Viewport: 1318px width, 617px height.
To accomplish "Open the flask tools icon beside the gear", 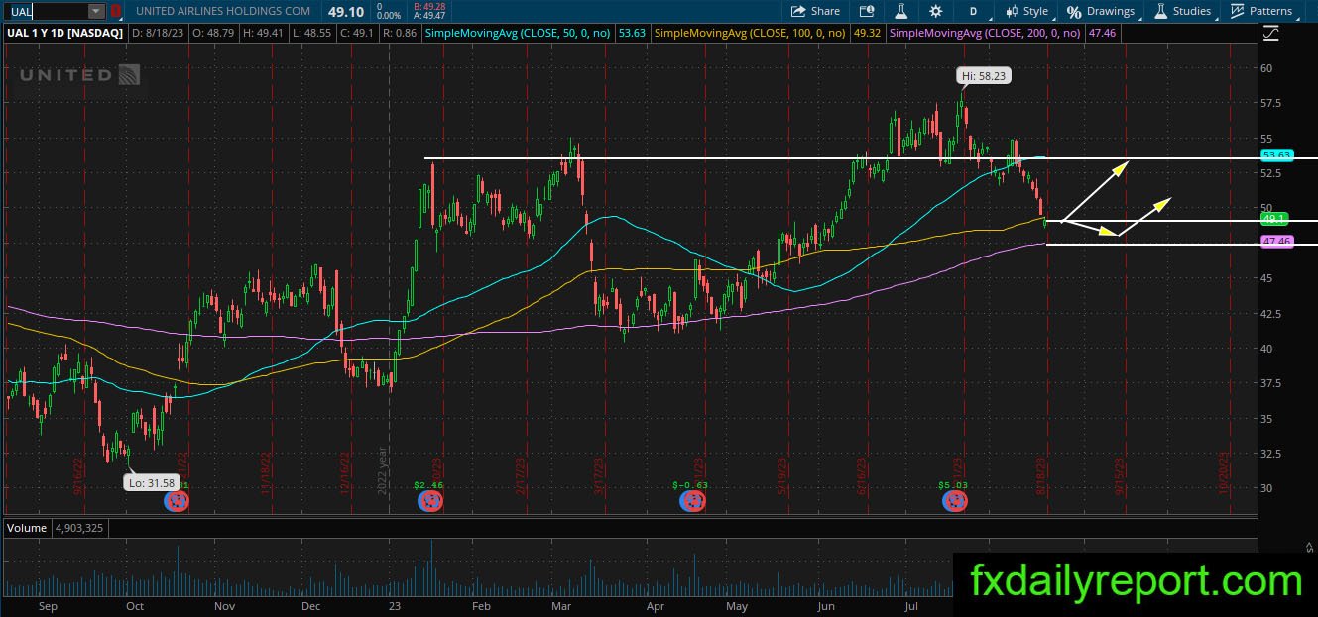I will point(901,11).
